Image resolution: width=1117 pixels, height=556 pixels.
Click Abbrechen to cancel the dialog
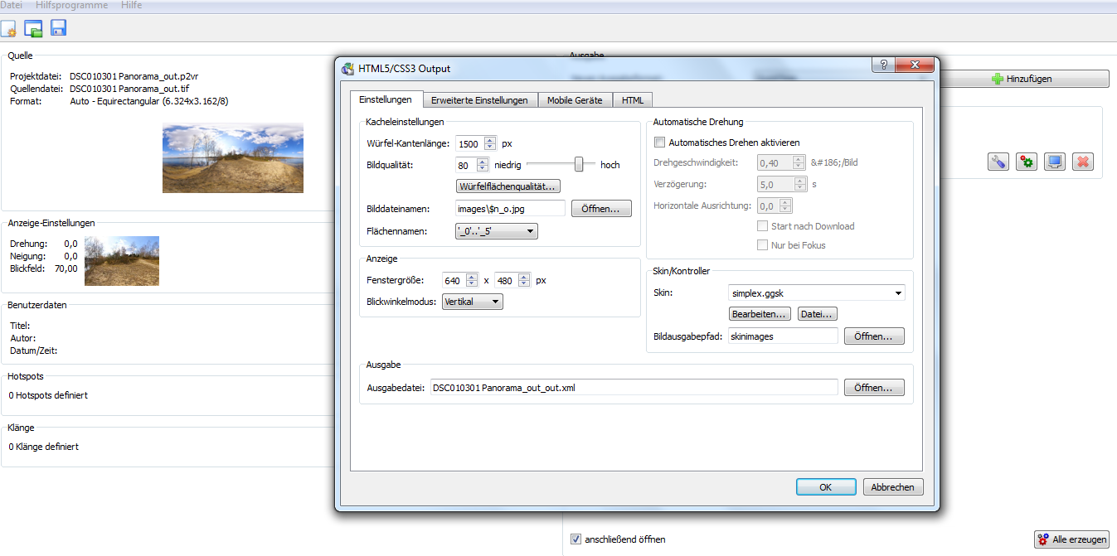[x=892, y=487]
